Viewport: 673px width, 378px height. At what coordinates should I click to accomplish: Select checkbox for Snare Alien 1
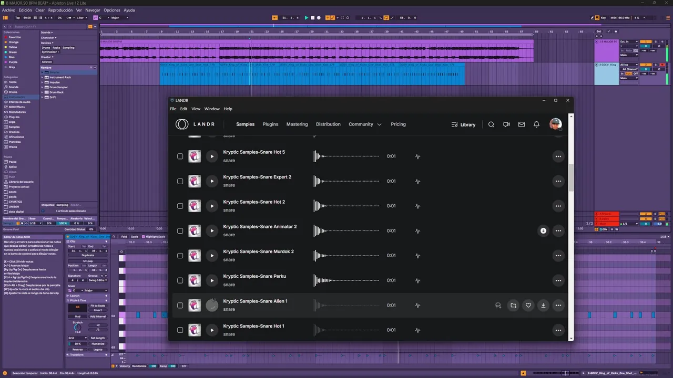(180, 305)
